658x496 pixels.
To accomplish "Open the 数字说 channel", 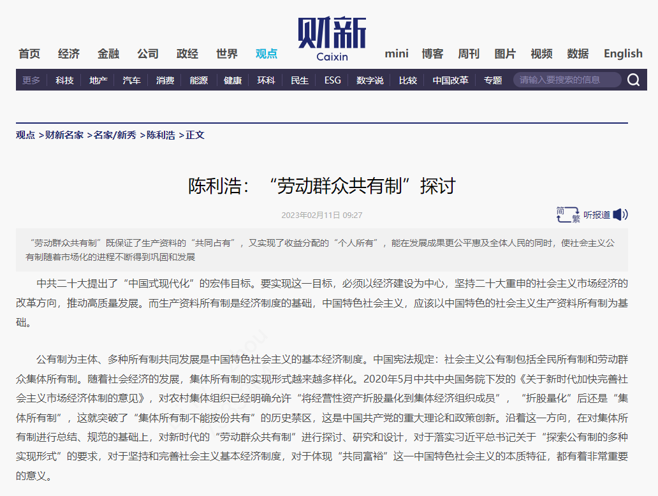I will pyautogui.click(x=369, y=80).
